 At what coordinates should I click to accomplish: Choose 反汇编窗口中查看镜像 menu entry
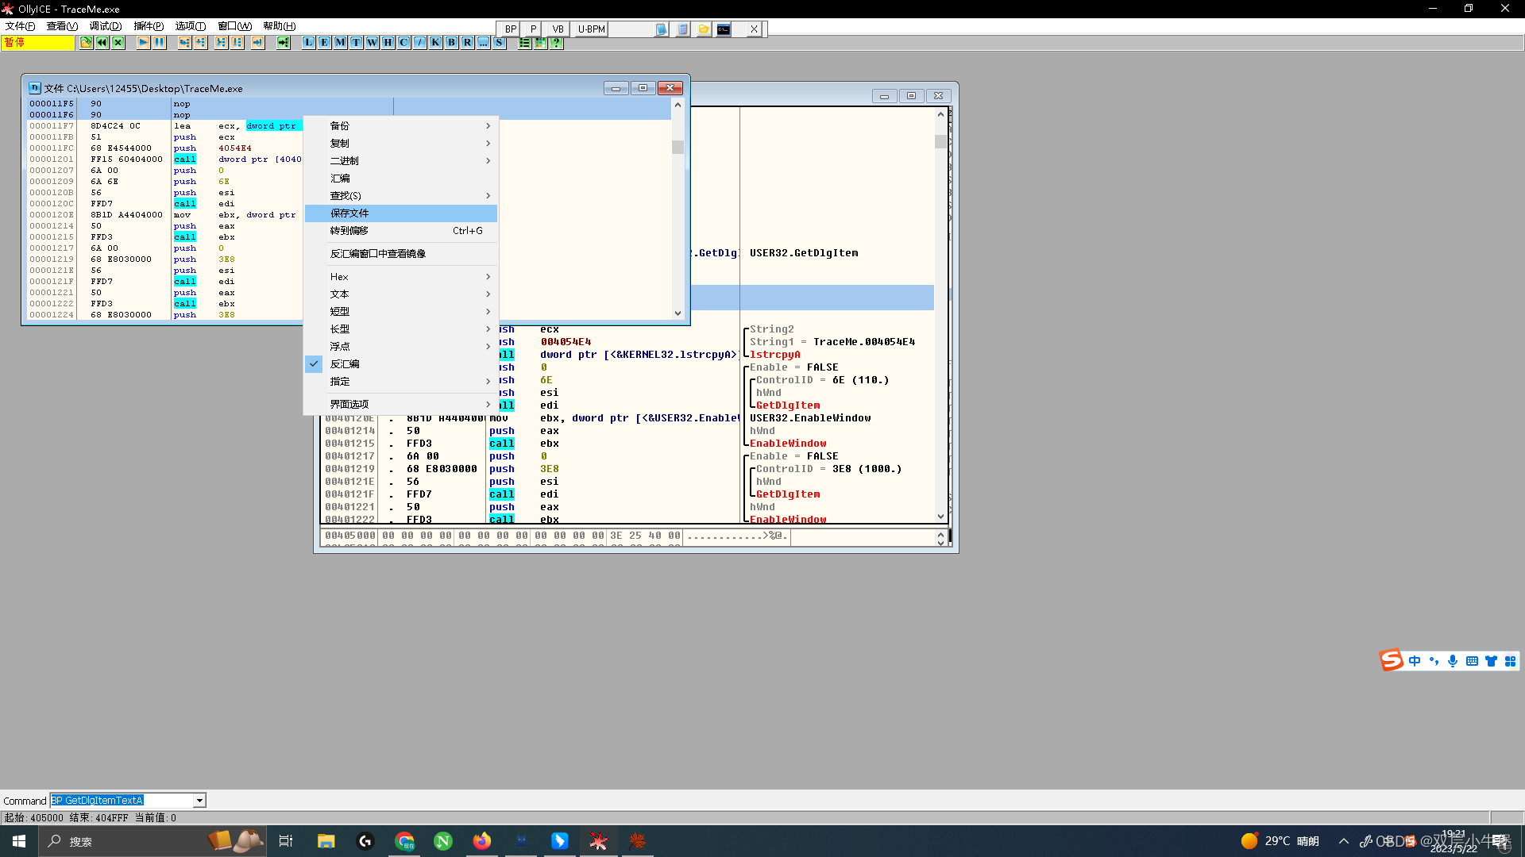[401, 254]
